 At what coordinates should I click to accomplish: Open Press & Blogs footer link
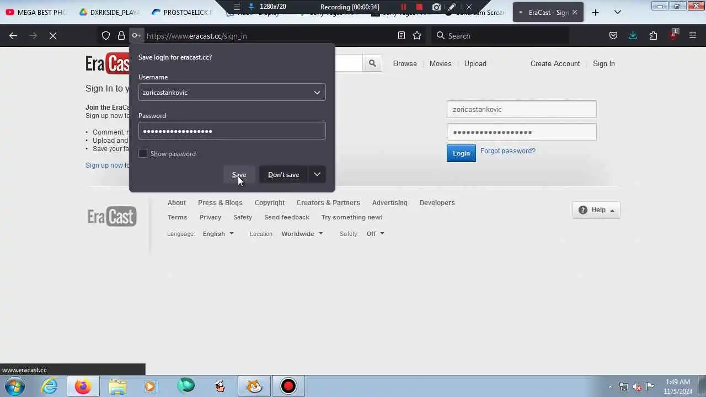tap(220, 203)
